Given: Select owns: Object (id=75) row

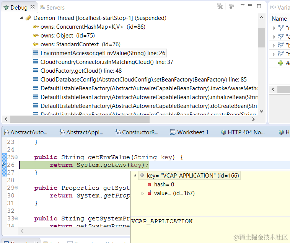Looking at the screenshot, I should click(x=68, y=36).
